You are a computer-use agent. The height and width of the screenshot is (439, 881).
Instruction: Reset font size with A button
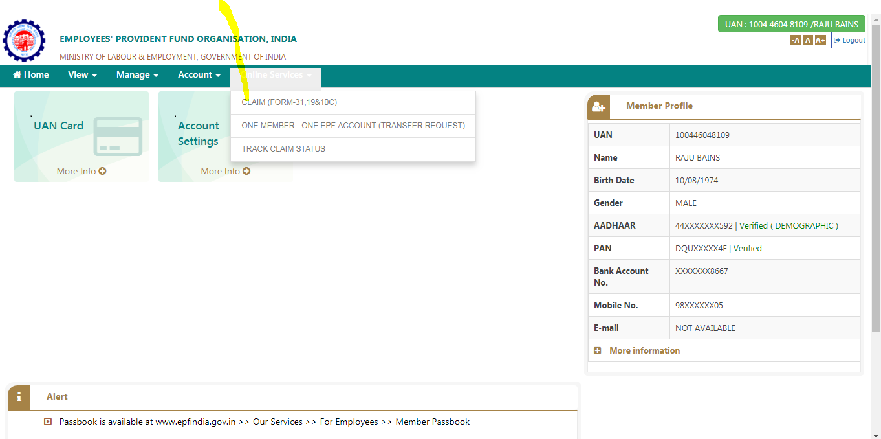(807, 40)
